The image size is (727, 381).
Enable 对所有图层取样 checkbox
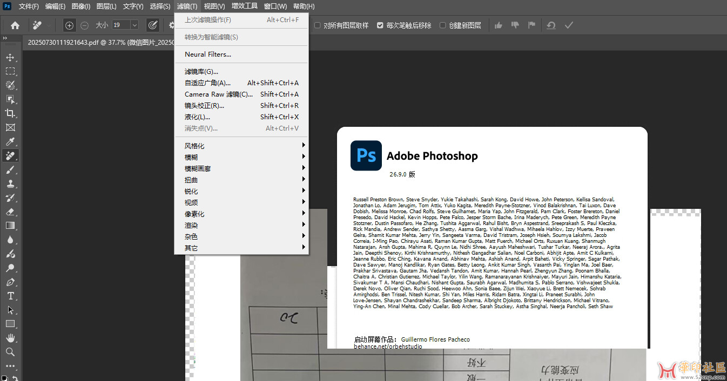point(318,25)
